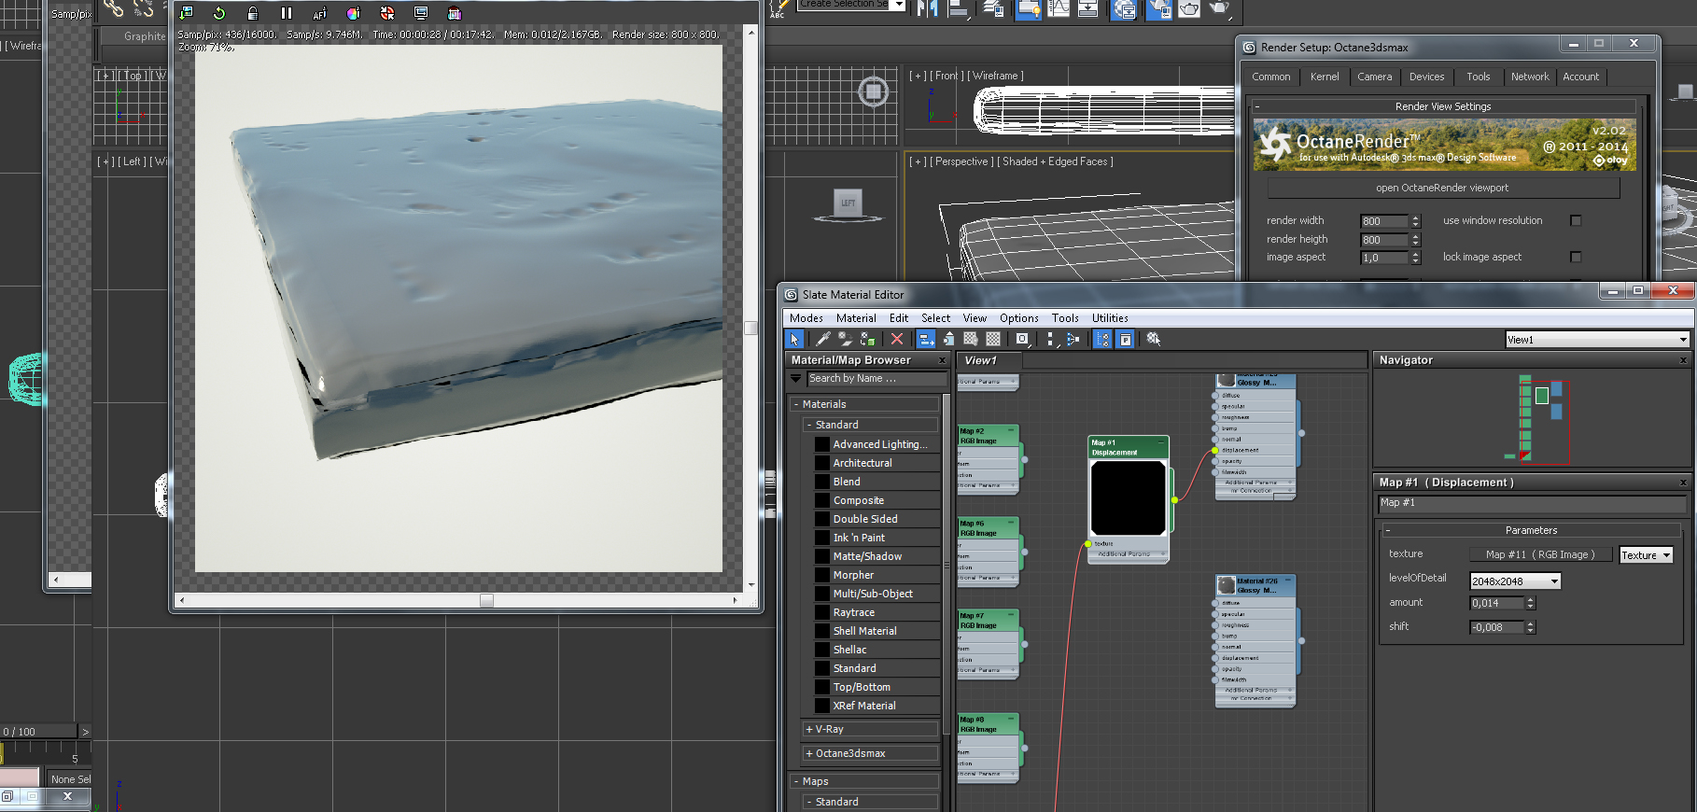Image resolution: width=1697 pixels, height=812 pixels.
Task: Click the color picker icon in the render toolbar
Action: 353,13
